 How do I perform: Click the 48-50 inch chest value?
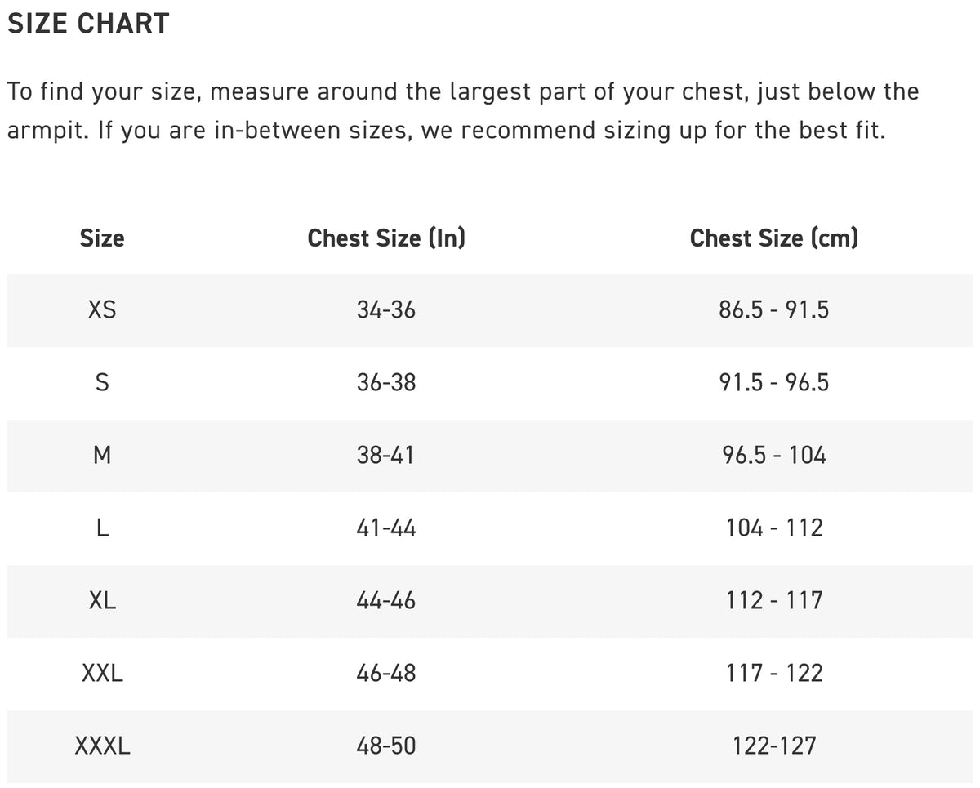click(386, 746)
